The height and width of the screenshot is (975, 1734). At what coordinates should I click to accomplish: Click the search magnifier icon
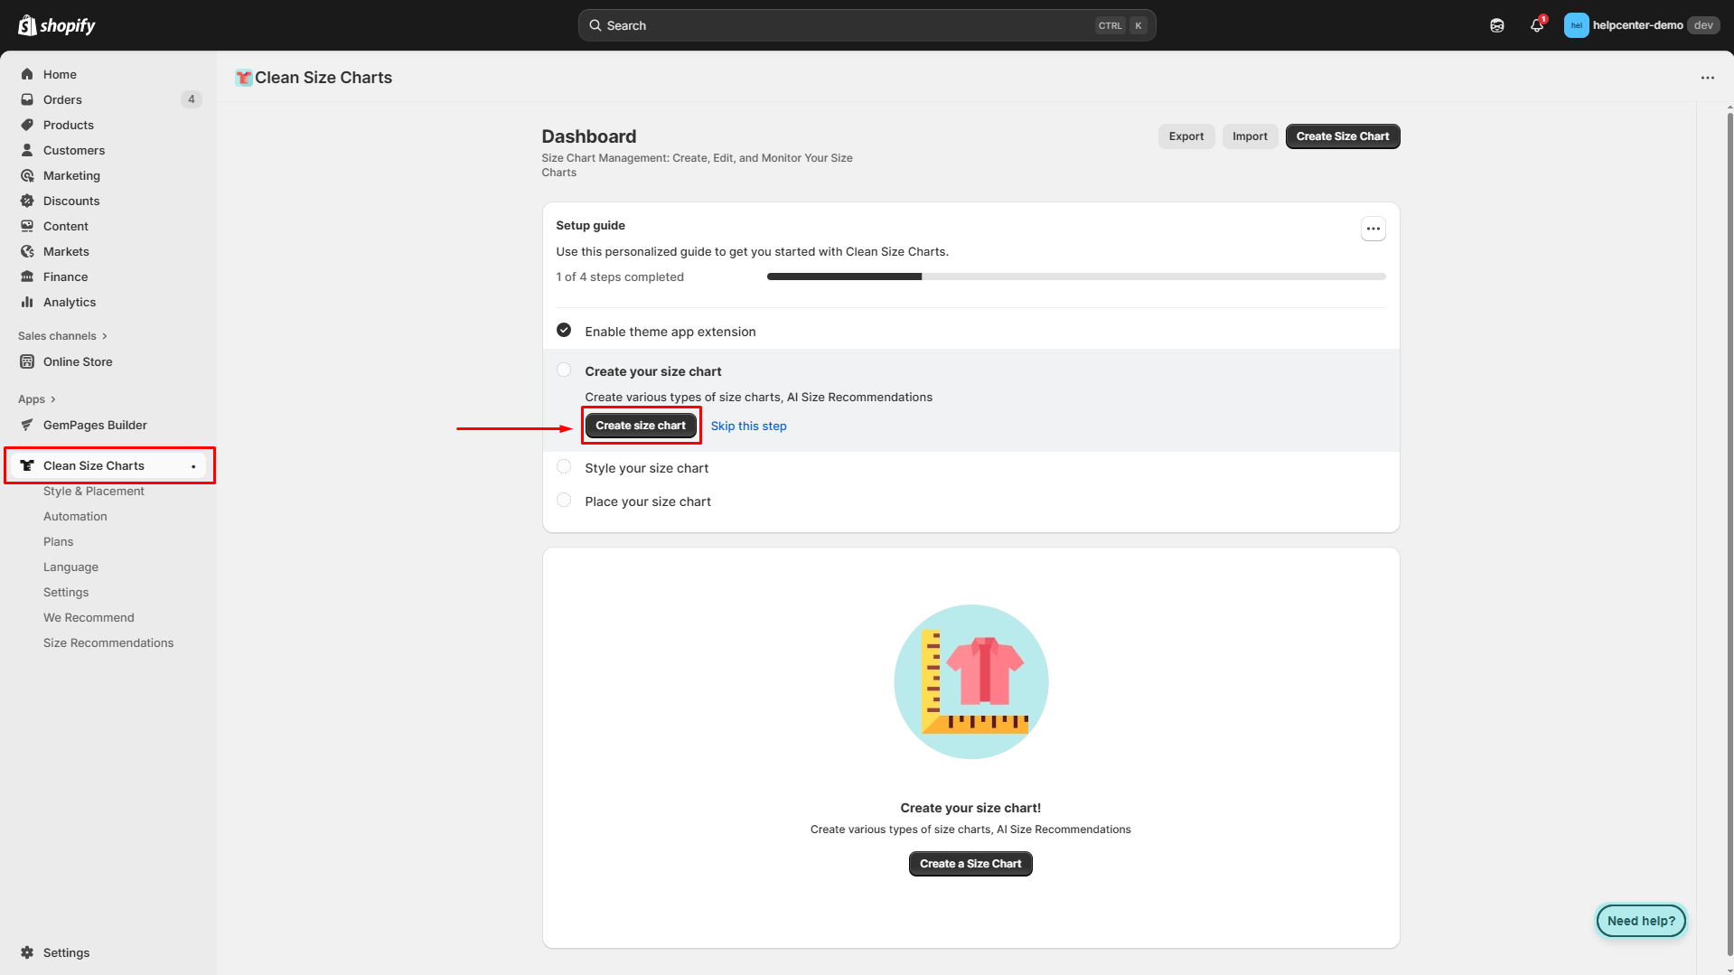[595, 25]
